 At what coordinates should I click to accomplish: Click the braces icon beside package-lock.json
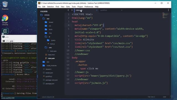[x=44, y=80]
